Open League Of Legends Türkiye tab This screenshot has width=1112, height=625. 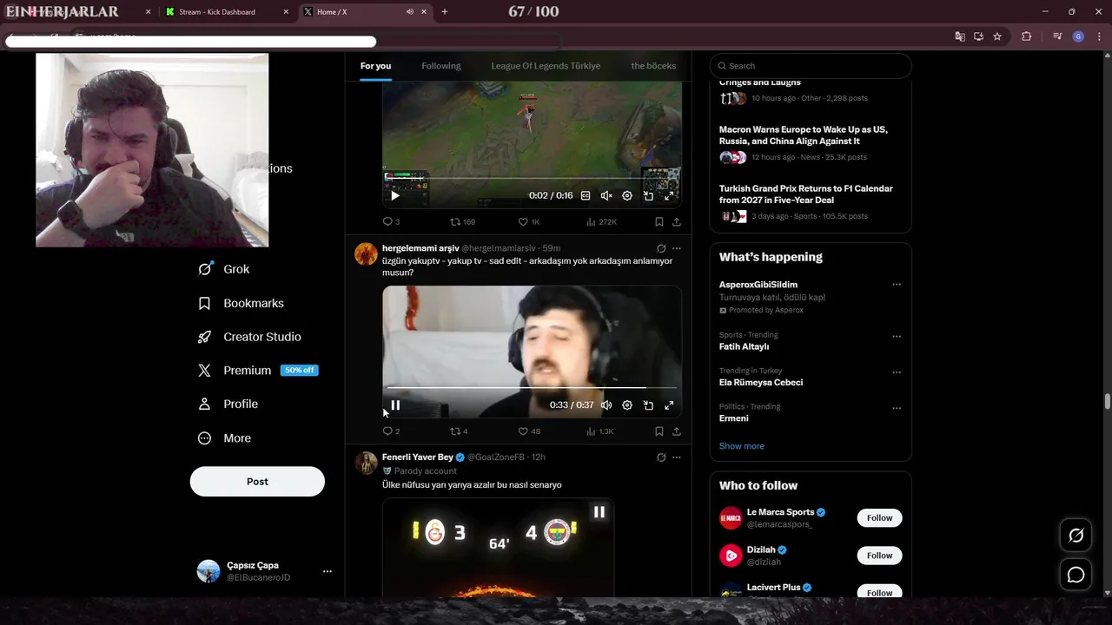[x=546, y=66]
